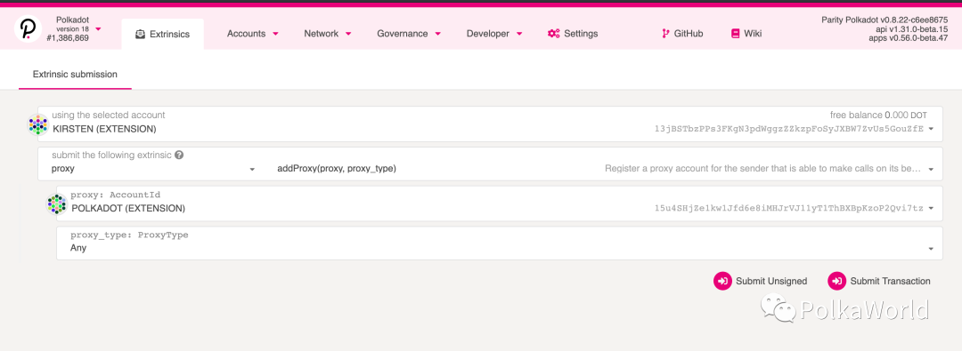
Task: Open the Accounts menu
Action: point(252,34)
